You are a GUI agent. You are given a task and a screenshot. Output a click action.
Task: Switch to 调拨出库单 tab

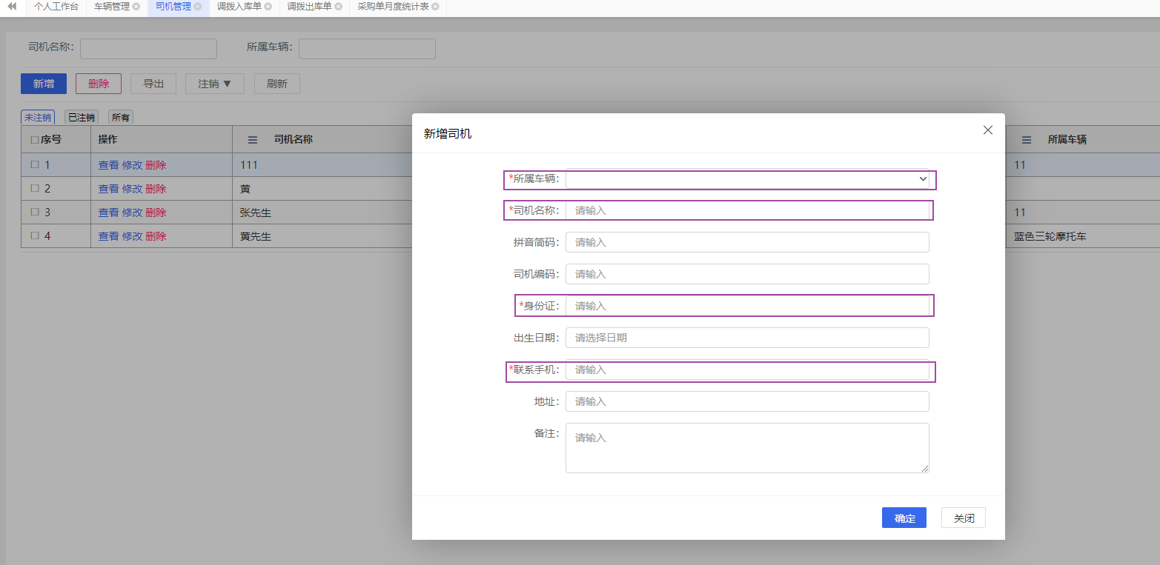(309, 7)
